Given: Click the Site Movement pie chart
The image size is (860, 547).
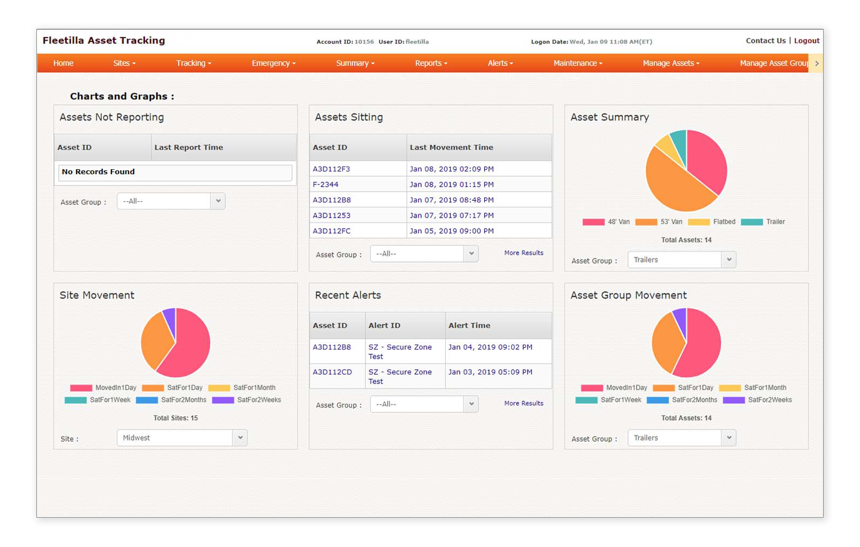Looking at the screenshot, I should (175, 343).
